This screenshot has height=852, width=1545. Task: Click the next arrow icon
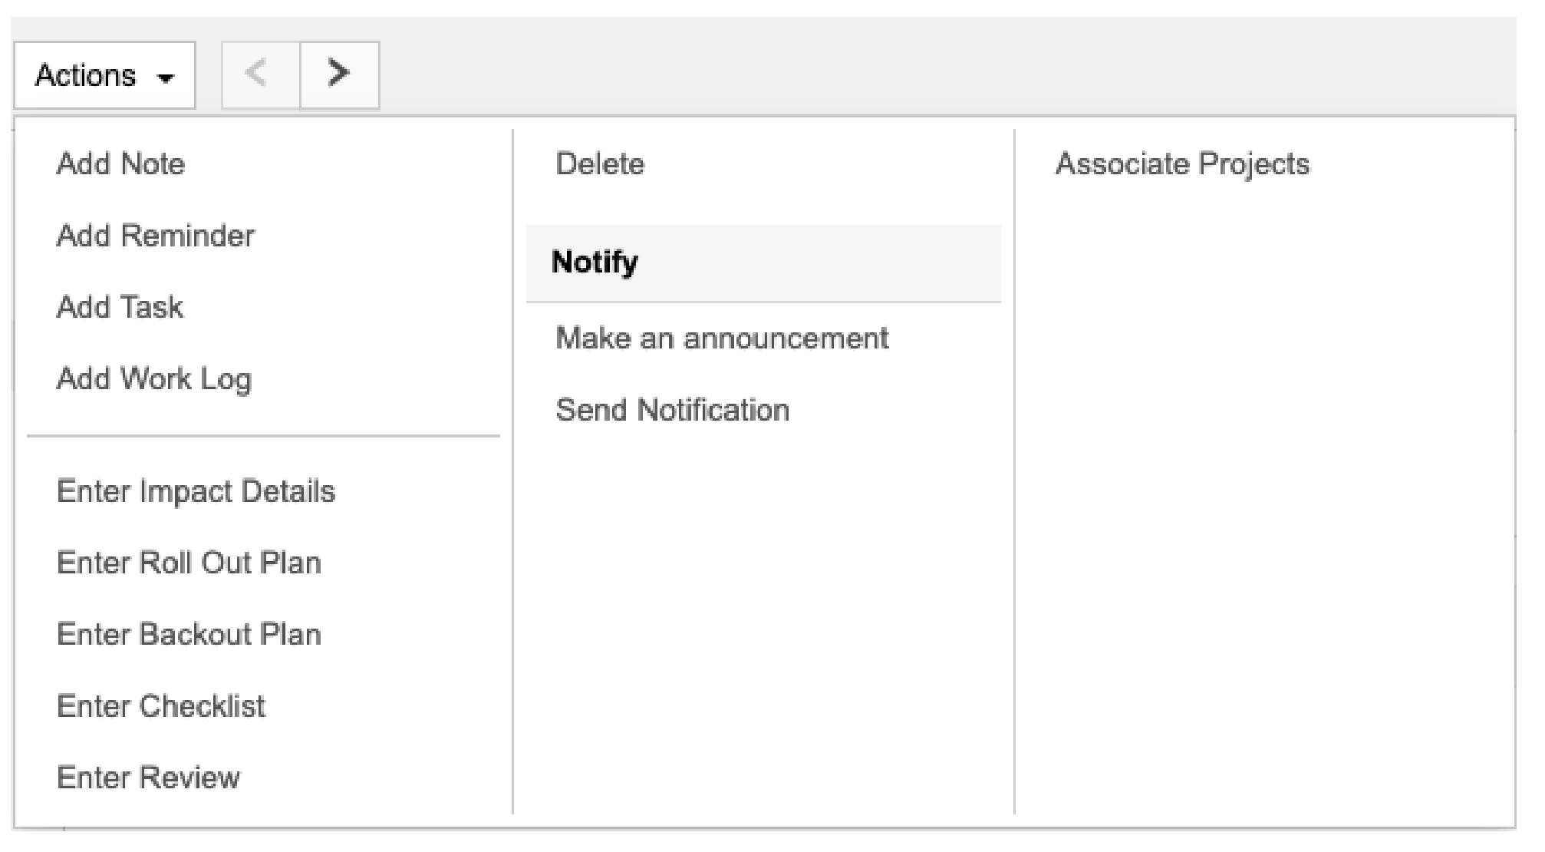pos(339,74)
